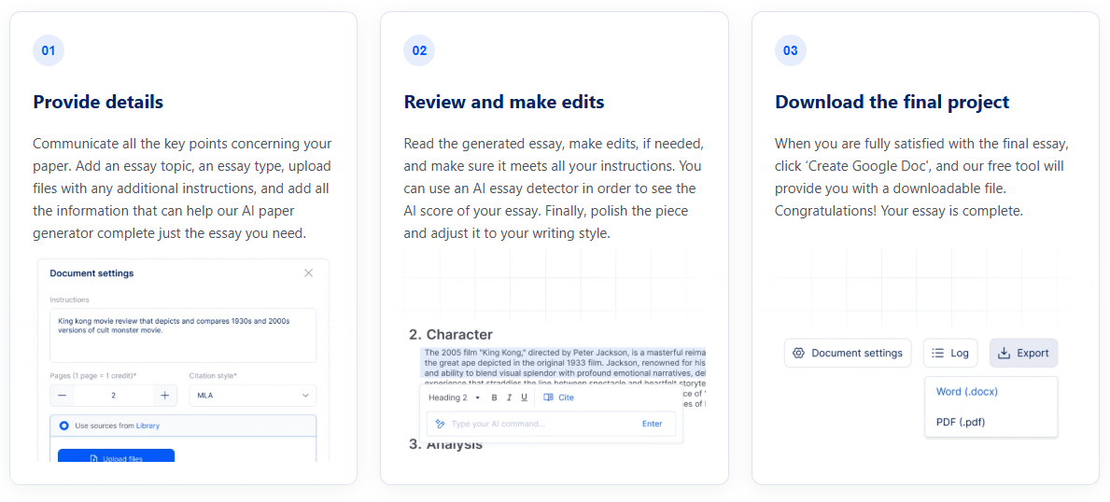
Task: Click the Document settings dialog title
Action: 92,272
